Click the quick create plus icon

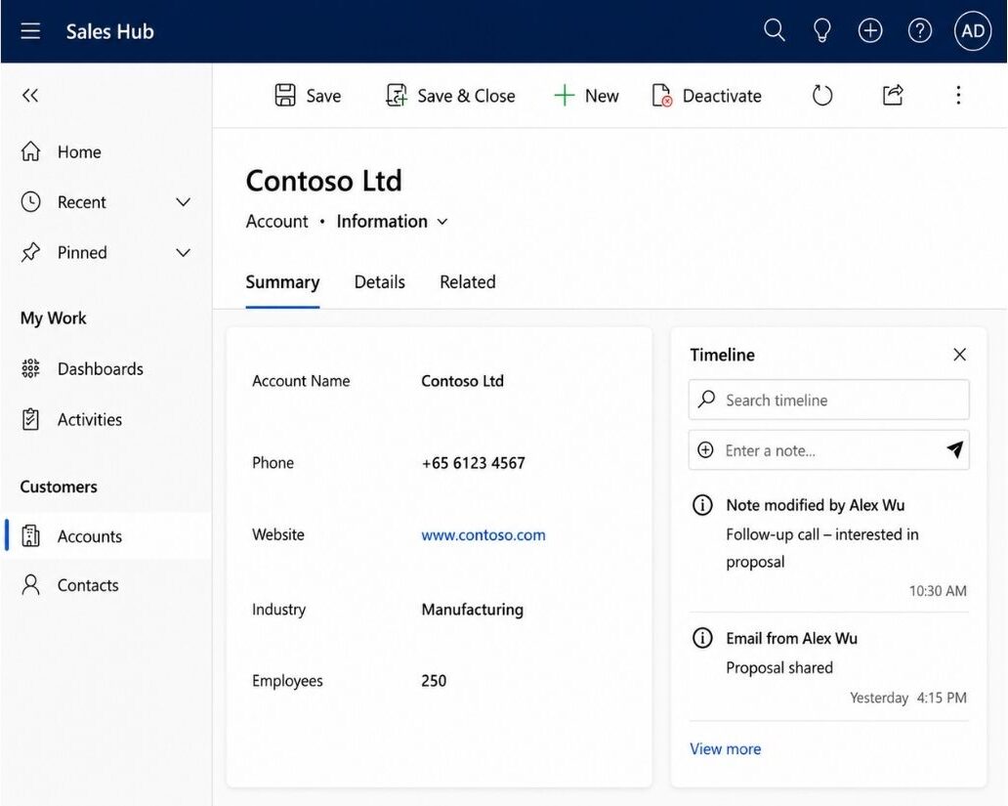coord(870,30)
